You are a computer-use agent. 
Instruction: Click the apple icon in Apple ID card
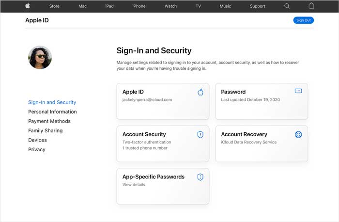click(200, 92)
